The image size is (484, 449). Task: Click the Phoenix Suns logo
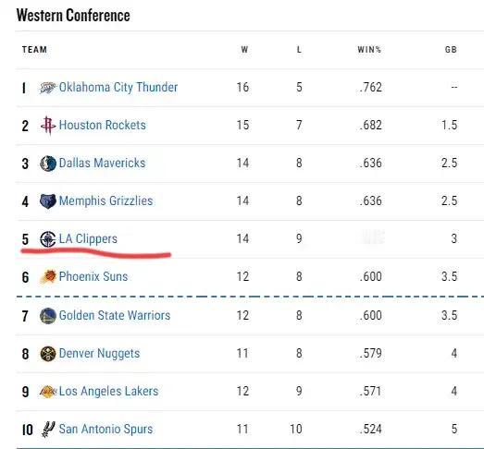coord(48,276)
